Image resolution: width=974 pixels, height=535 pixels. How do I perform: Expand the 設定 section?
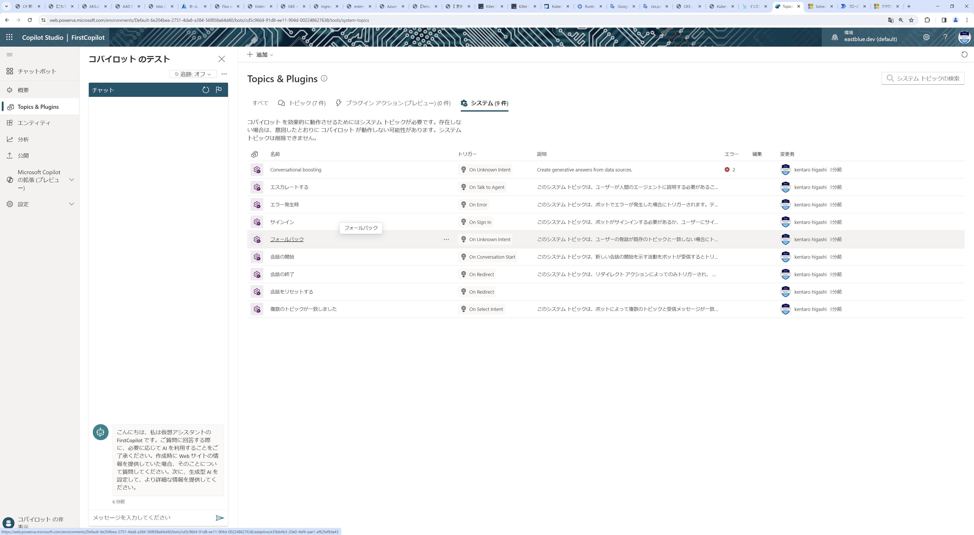(x=72, y=204)
